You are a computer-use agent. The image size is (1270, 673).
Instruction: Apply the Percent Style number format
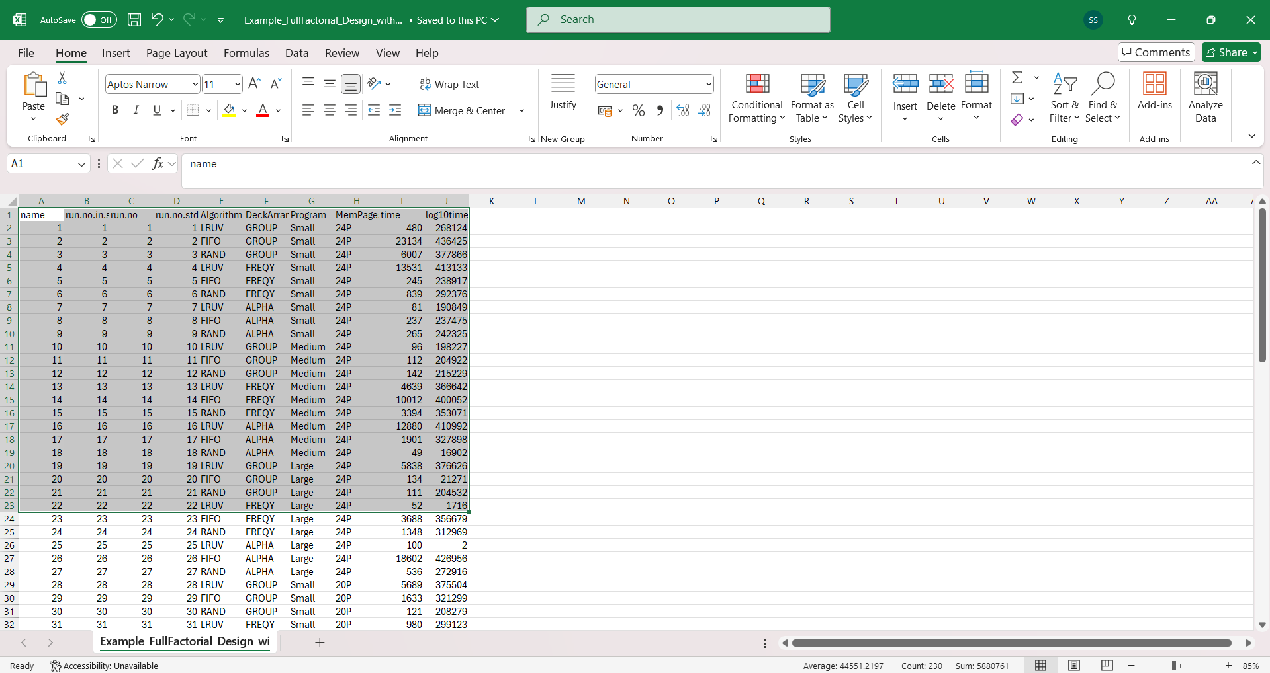coord(638,110)
